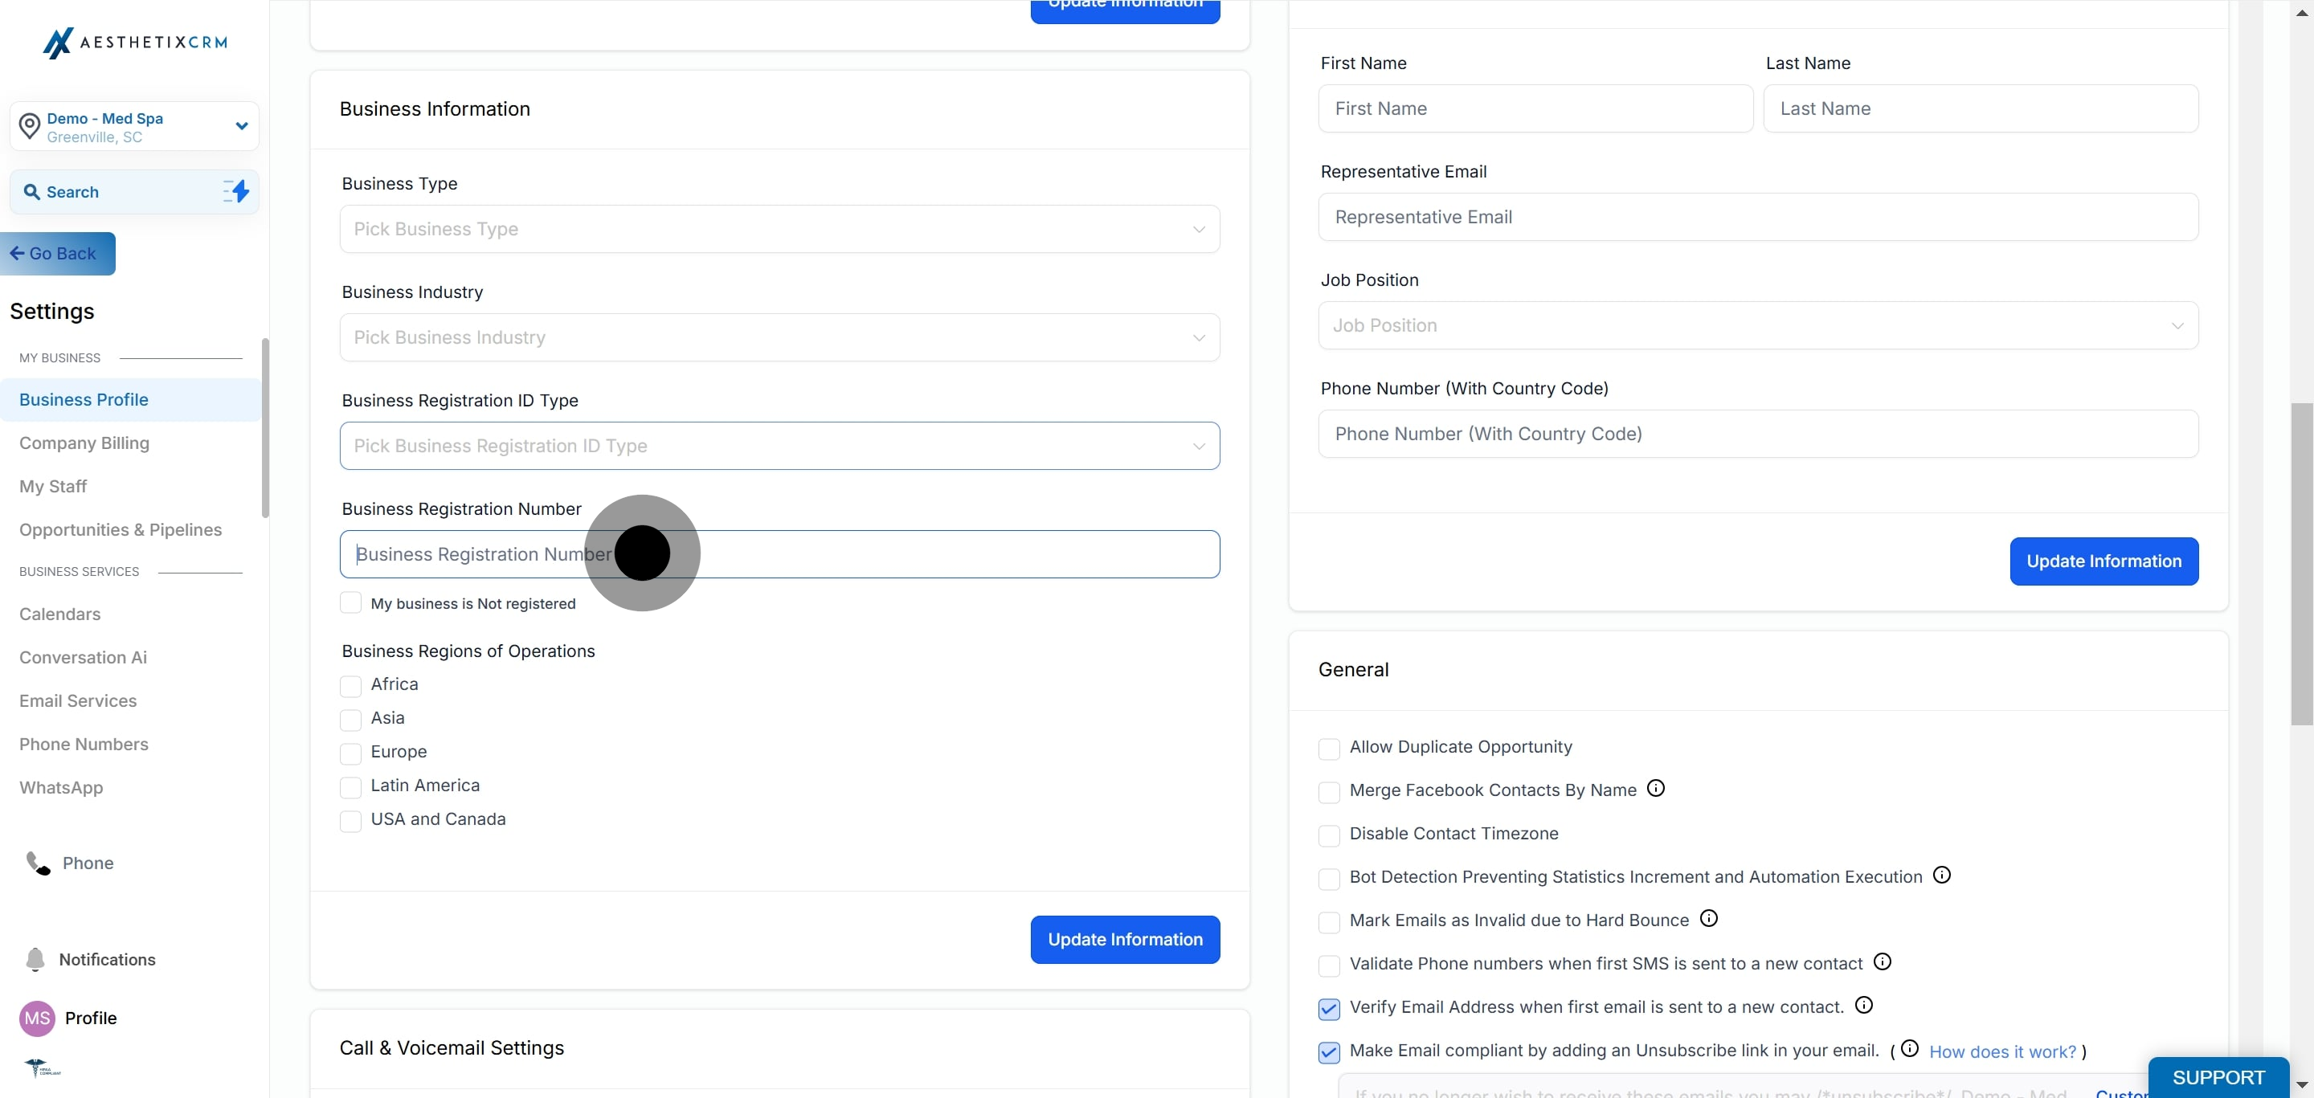Click the quick actions lightning bolt icon
The width and height of the screenshot is (2314, 1098).
236,191
